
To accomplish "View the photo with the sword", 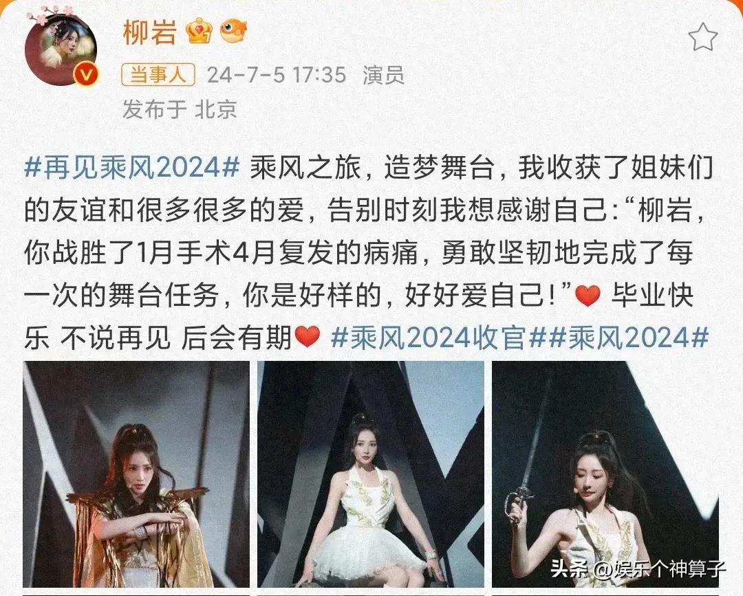I will click(605, 474).
